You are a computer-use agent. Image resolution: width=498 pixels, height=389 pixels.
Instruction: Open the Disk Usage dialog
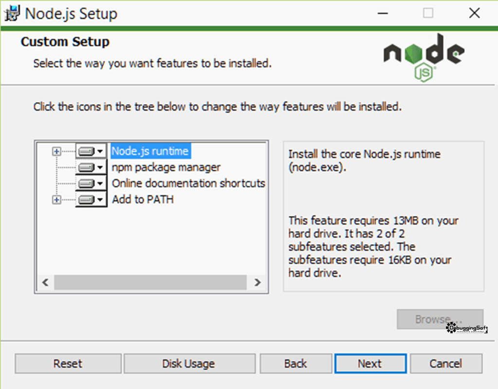tap(189, 363)
